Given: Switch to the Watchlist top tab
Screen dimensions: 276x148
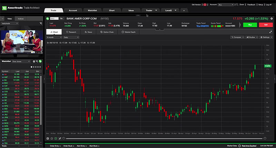Looking at the screenshot, I should click(x=92, y=10).
